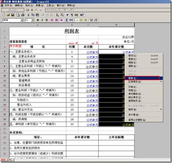Screen dimensions: 172x163
Task: Open the font size 11 dropdown
Action: click(x=33, y=20)
